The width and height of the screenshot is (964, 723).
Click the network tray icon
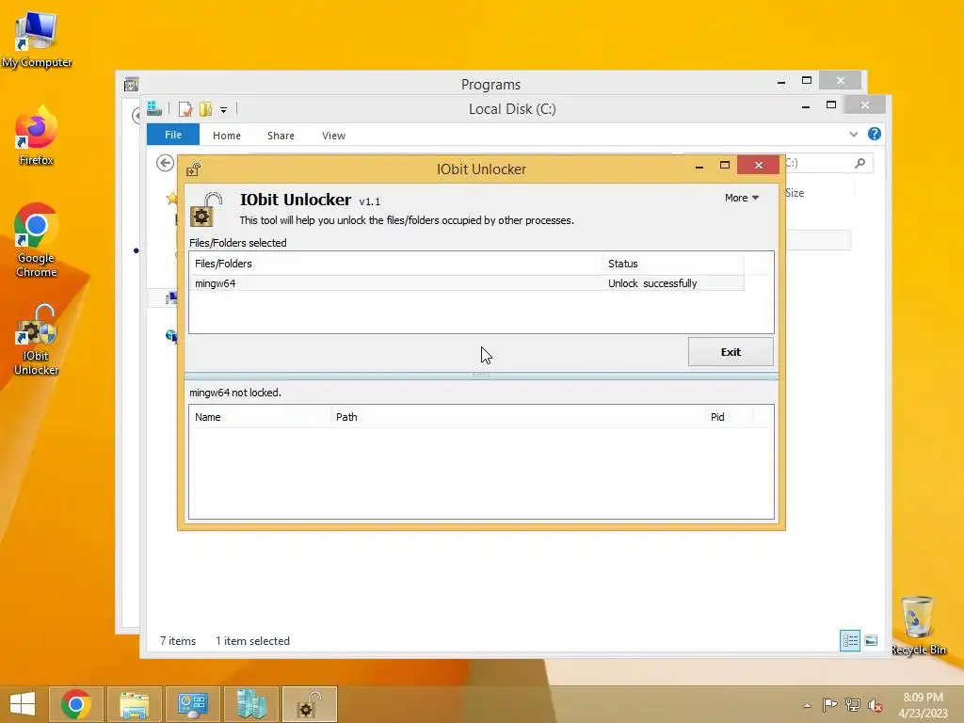point(852,704)
